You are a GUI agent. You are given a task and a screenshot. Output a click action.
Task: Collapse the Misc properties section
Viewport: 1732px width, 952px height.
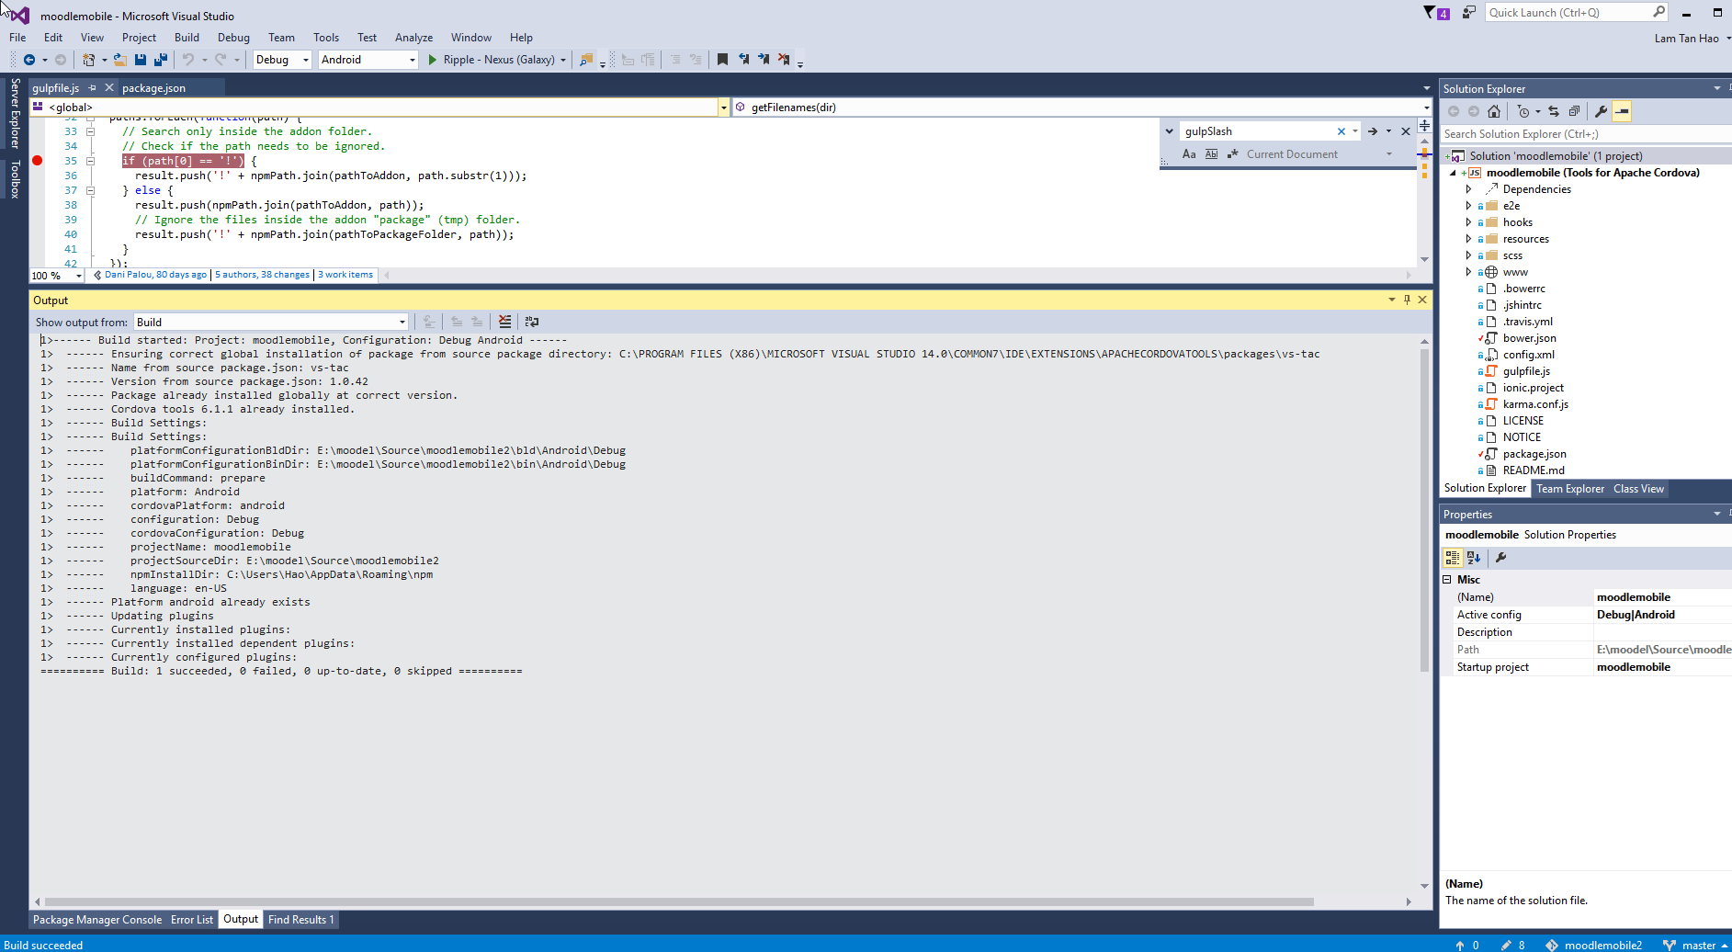click(1447, 580)
